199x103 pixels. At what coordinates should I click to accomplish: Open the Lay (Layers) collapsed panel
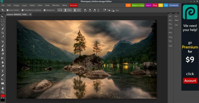click(x=176, y=25)
